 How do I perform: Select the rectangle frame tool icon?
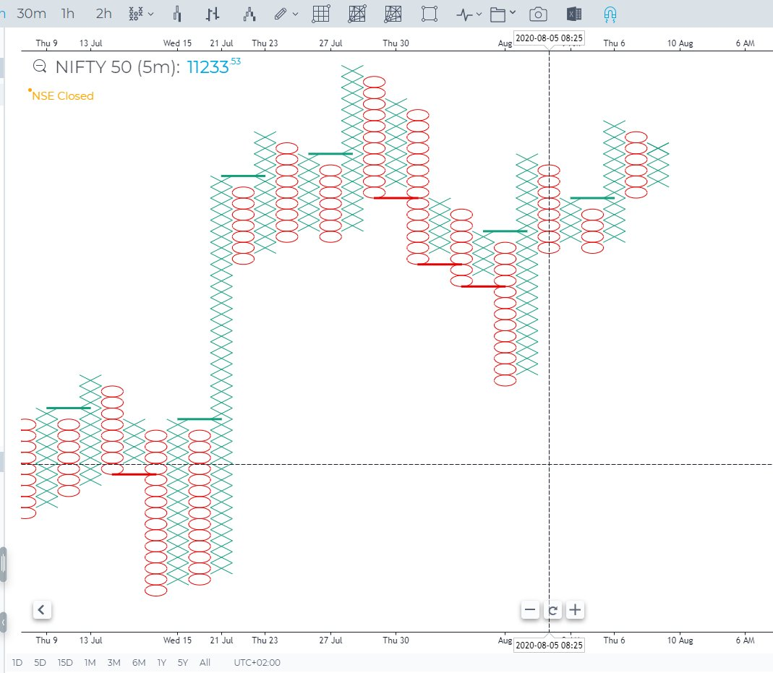coord(430,14)
